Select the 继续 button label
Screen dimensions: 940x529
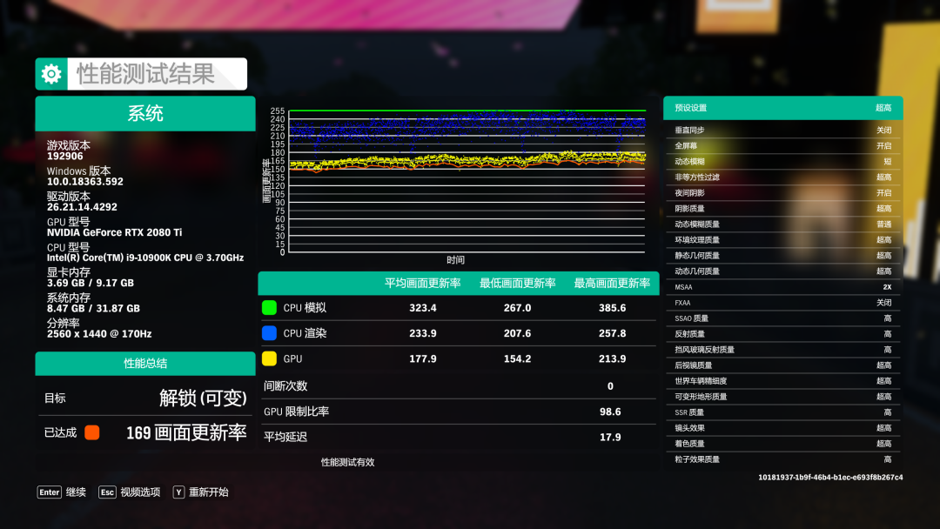(x=76, y=492)
